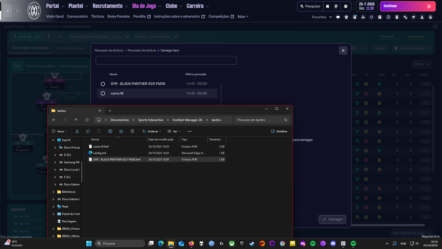442x249 pixels.
Task: Open the Mais dropdown menu
Action: [x=243, y=17]
